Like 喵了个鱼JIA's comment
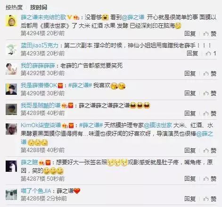This screenshot has width=222, height=207. 210,199
